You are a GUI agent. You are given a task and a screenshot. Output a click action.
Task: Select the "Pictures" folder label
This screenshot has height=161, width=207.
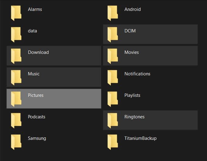pyautogui.click(x=36, y=95)
